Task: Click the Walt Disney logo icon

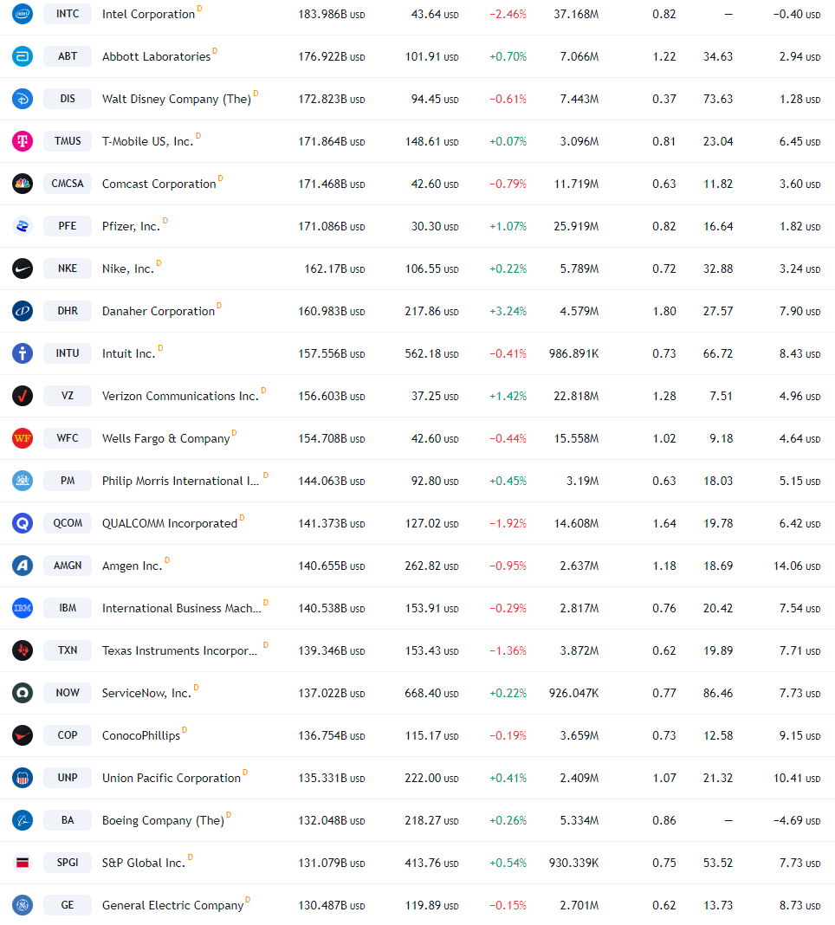Action: tap(23, 99)
